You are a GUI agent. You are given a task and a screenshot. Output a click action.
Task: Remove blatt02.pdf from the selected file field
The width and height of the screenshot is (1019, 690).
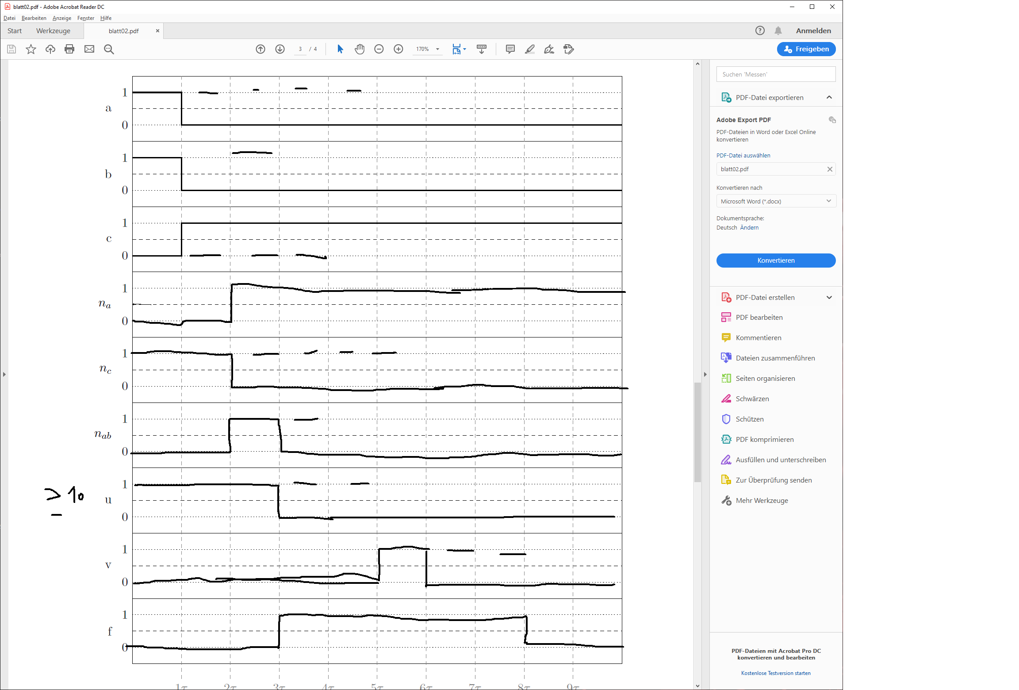click(x=830, y=169)
